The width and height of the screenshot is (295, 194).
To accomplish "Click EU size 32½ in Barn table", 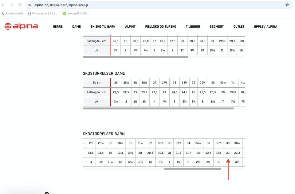I will (161, 143).
